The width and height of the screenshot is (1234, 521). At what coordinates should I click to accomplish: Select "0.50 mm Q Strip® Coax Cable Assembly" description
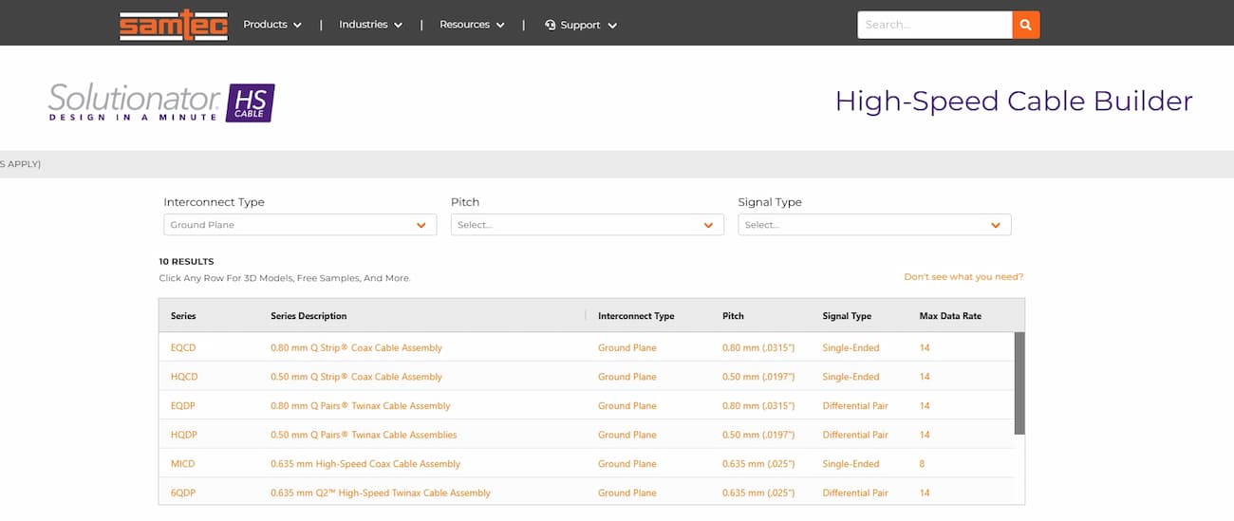[356, 377]
